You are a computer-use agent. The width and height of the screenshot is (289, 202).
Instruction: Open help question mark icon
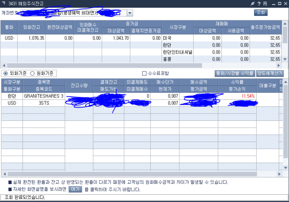[x=259, y=3]
